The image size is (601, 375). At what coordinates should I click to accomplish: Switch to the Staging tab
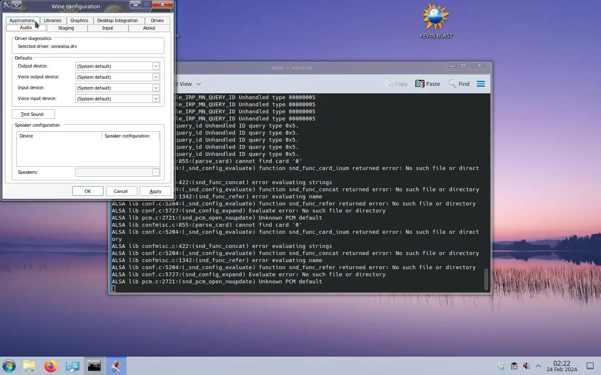tap(66, 28)
